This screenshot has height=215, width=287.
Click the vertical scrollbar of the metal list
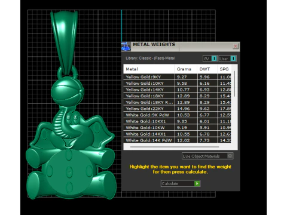[234, 84]
